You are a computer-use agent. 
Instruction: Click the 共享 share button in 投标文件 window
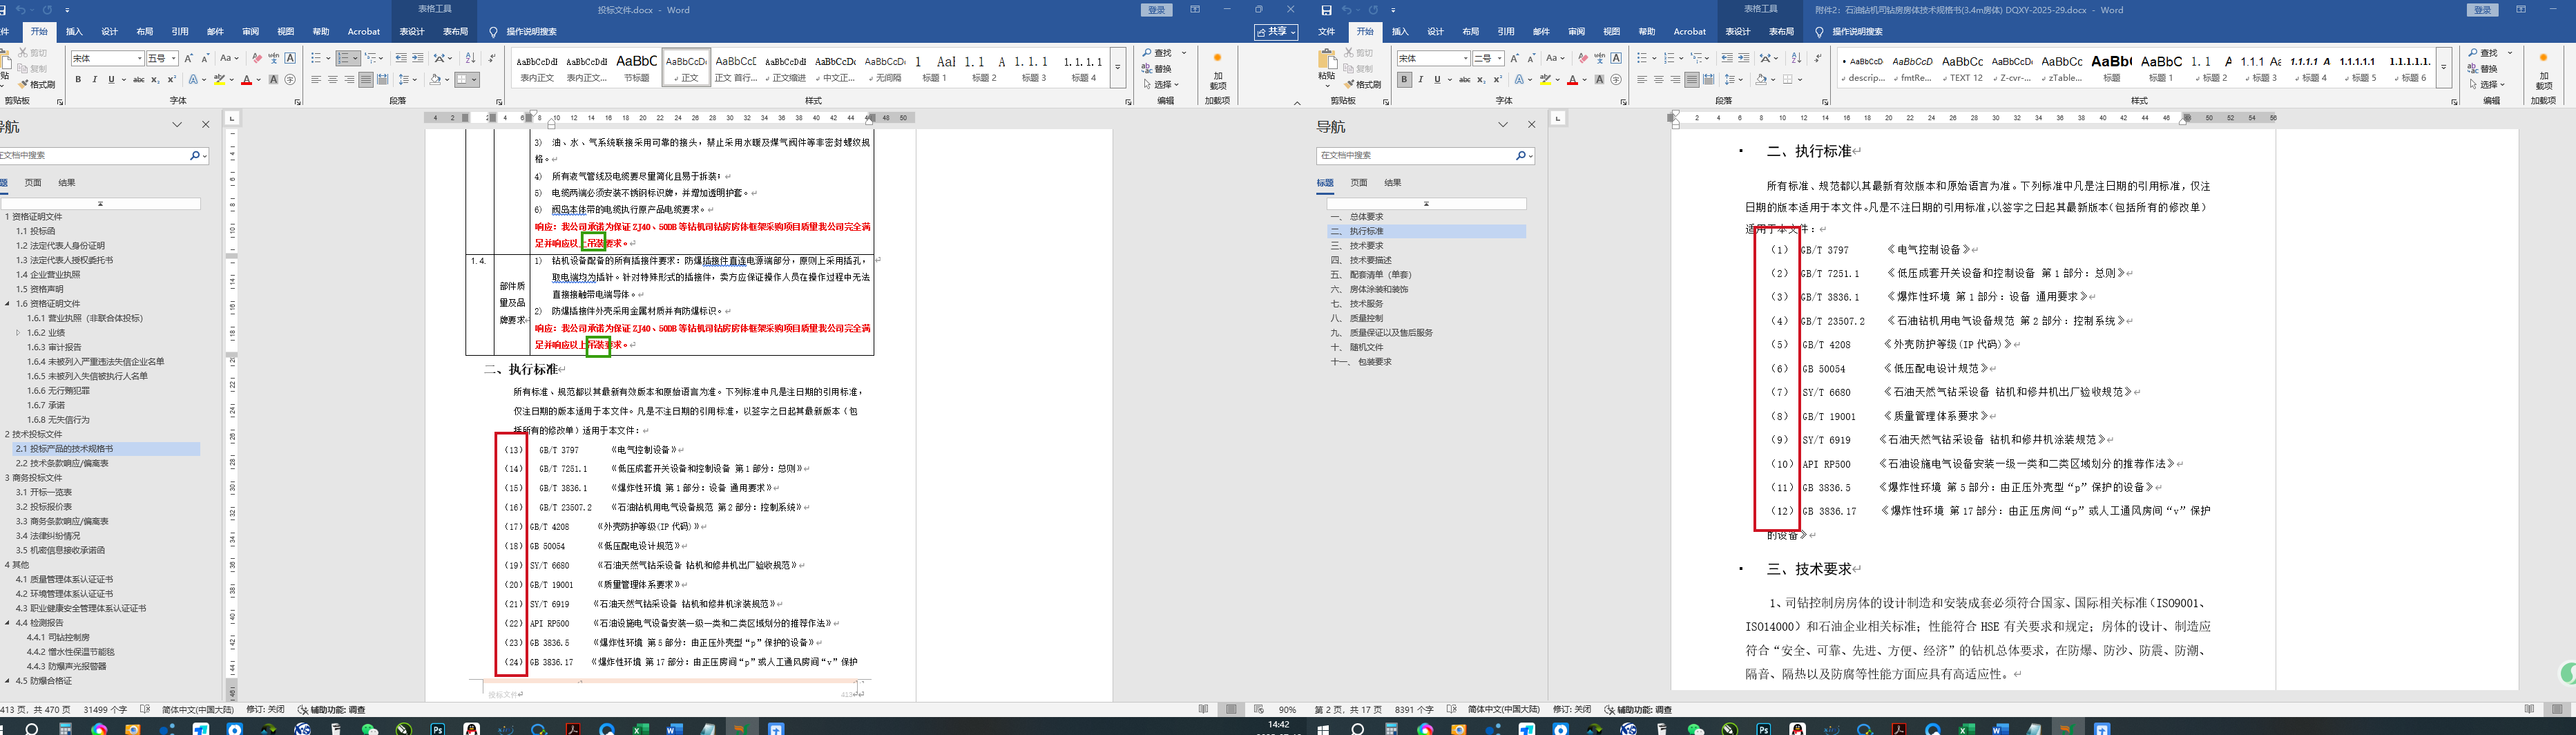pyautogui.click(x=1276, y=32)
